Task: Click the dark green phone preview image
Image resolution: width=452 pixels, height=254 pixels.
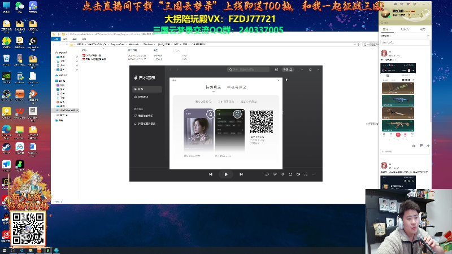Action: pyautogui.click(x=230, y=130)
